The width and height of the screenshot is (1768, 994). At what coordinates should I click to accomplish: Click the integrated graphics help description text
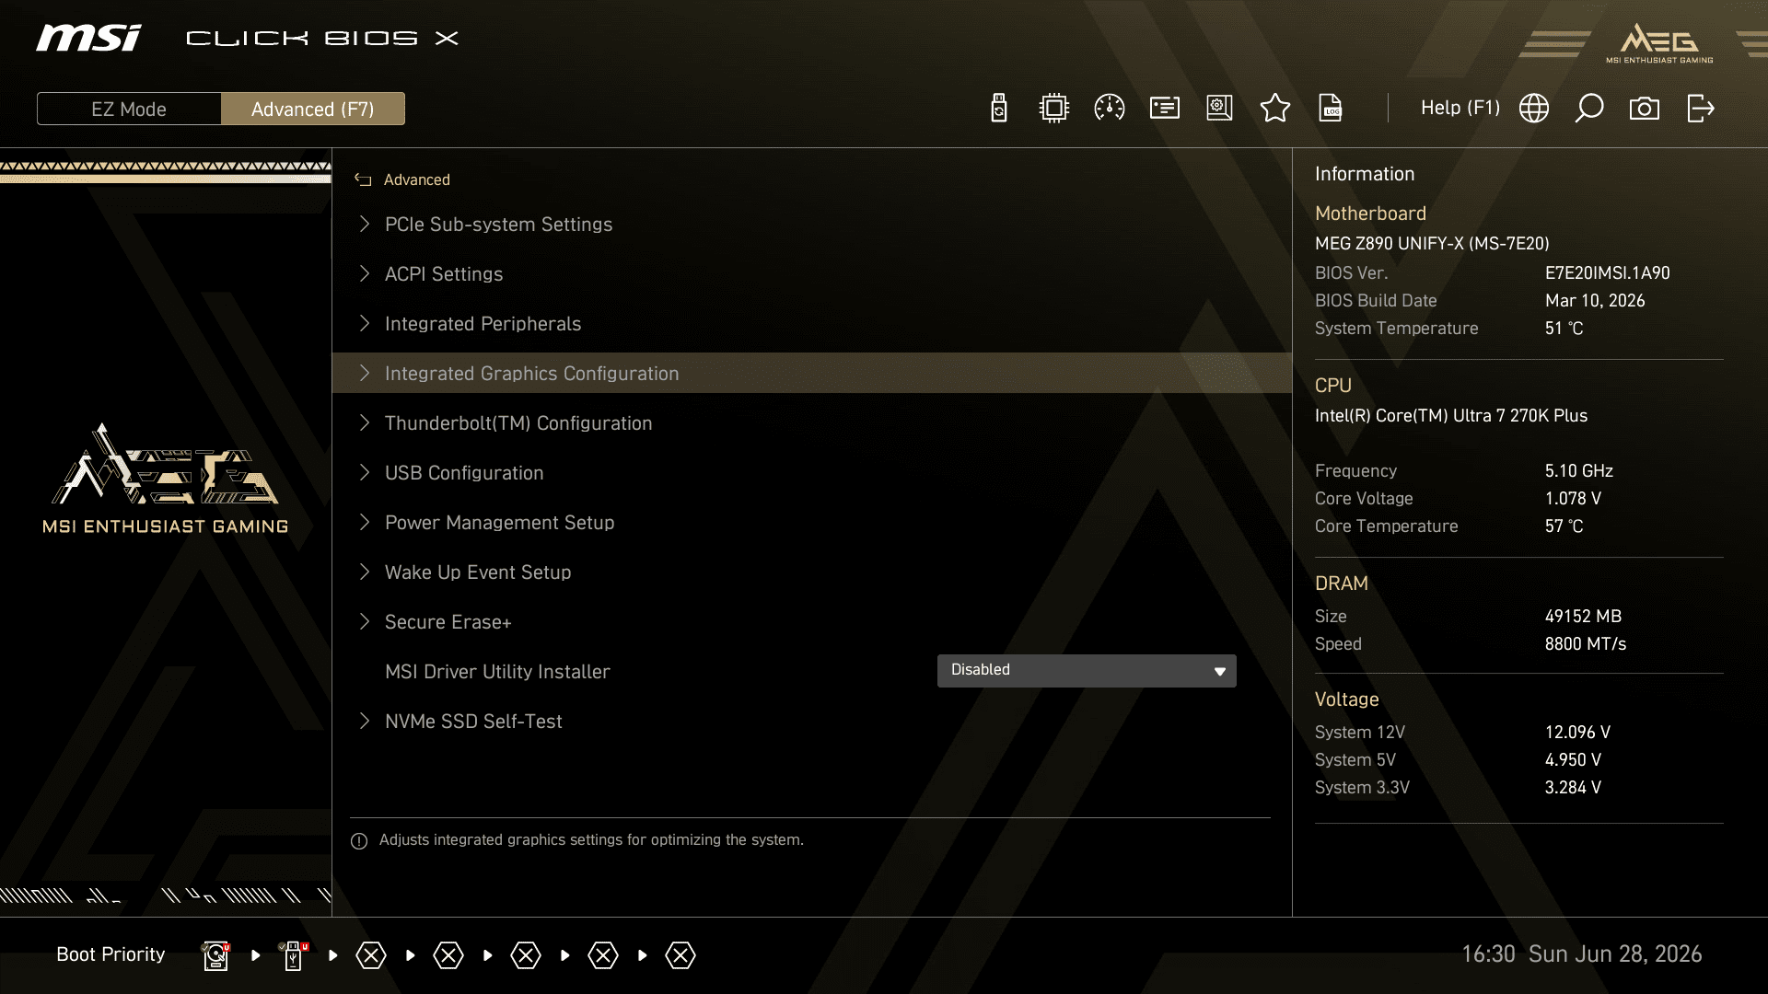click(591, 840)
